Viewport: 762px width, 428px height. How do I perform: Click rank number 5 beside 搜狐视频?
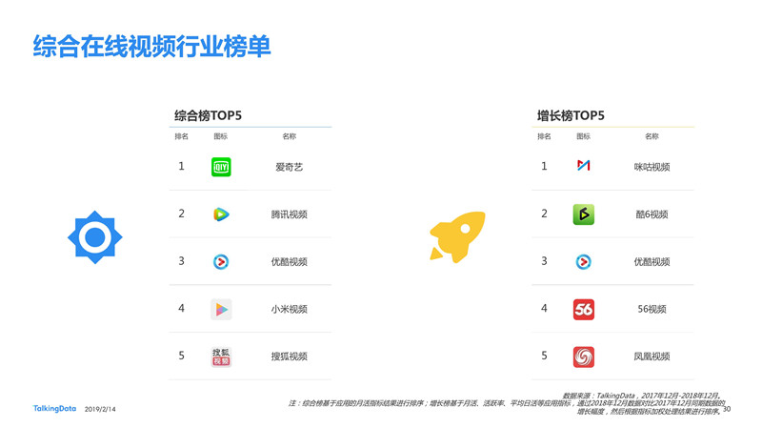pyautogui.click(x=181, y=356)
